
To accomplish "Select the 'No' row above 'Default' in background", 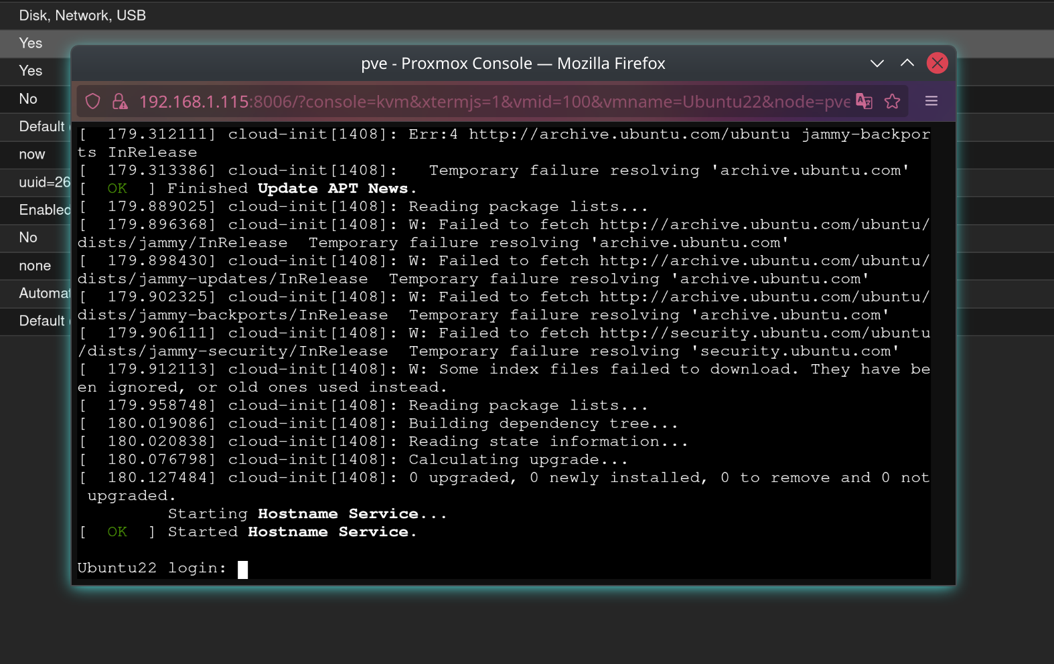I will coord(35,99).
